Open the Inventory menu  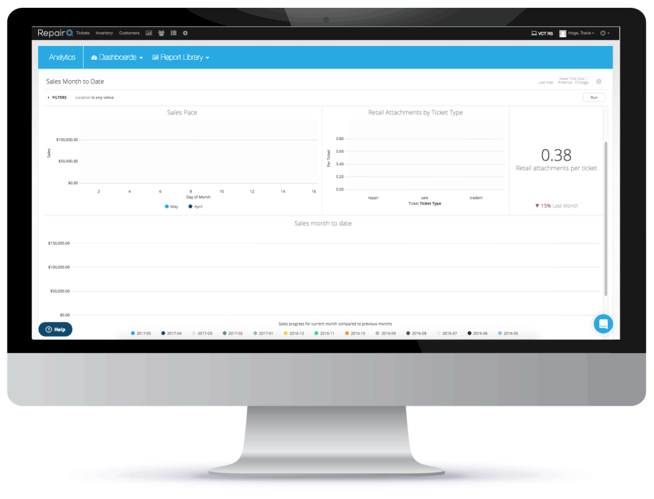pyautogui.click(x=104, y=33)
